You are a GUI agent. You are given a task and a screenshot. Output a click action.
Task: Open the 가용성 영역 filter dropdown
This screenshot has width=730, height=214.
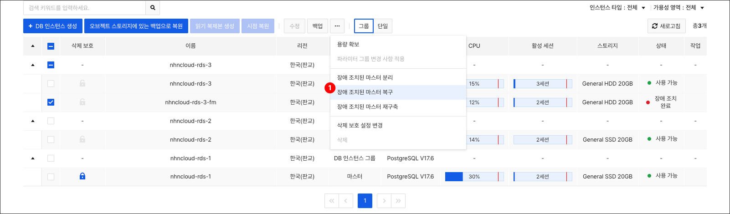(679, 8)
